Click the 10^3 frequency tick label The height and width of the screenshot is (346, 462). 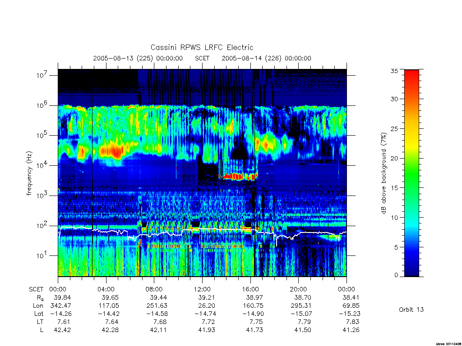42,195
